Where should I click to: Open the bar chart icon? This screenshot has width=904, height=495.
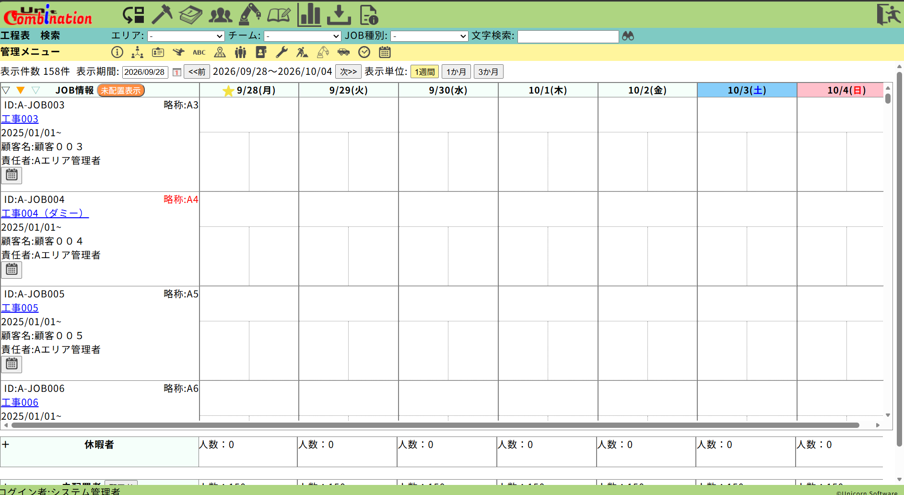pyautogui.click(x=309, y=14)
